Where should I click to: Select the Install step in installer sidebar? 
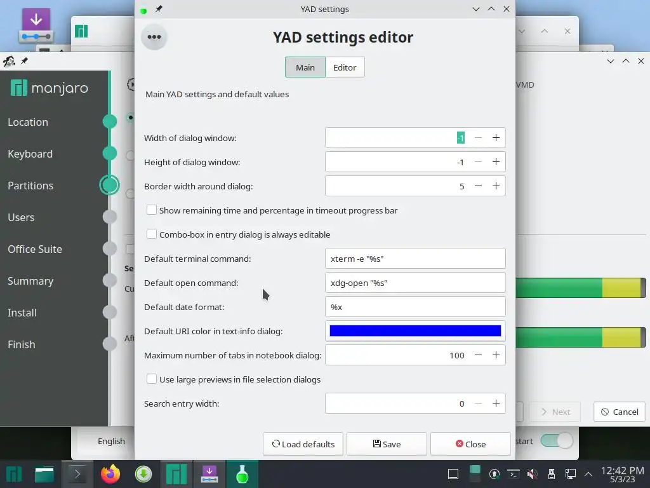click(x=22, y=313)
